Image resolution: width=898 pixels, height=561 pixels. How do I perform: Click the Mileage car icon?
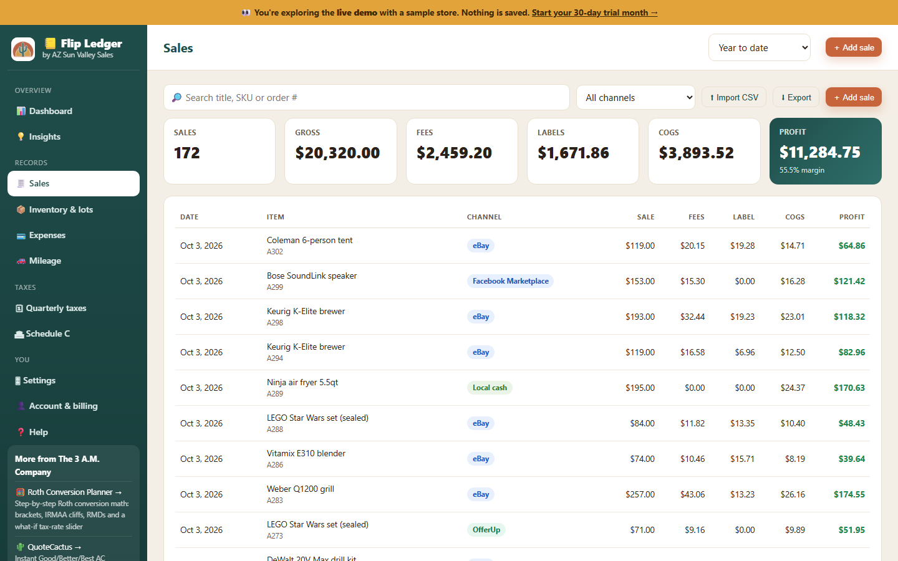point(21,261)
